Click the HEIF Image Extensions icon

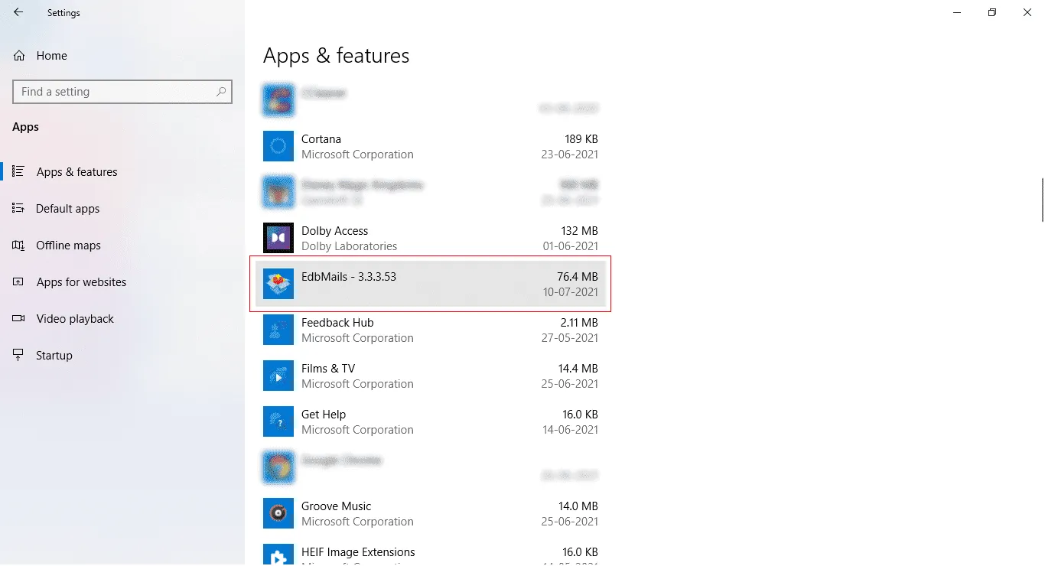pos(278,555)
